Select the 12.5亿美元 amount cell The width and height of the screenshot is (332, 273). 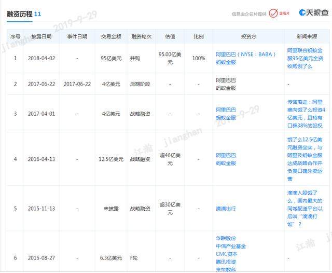pyautogui.click(x=111, y=159)
